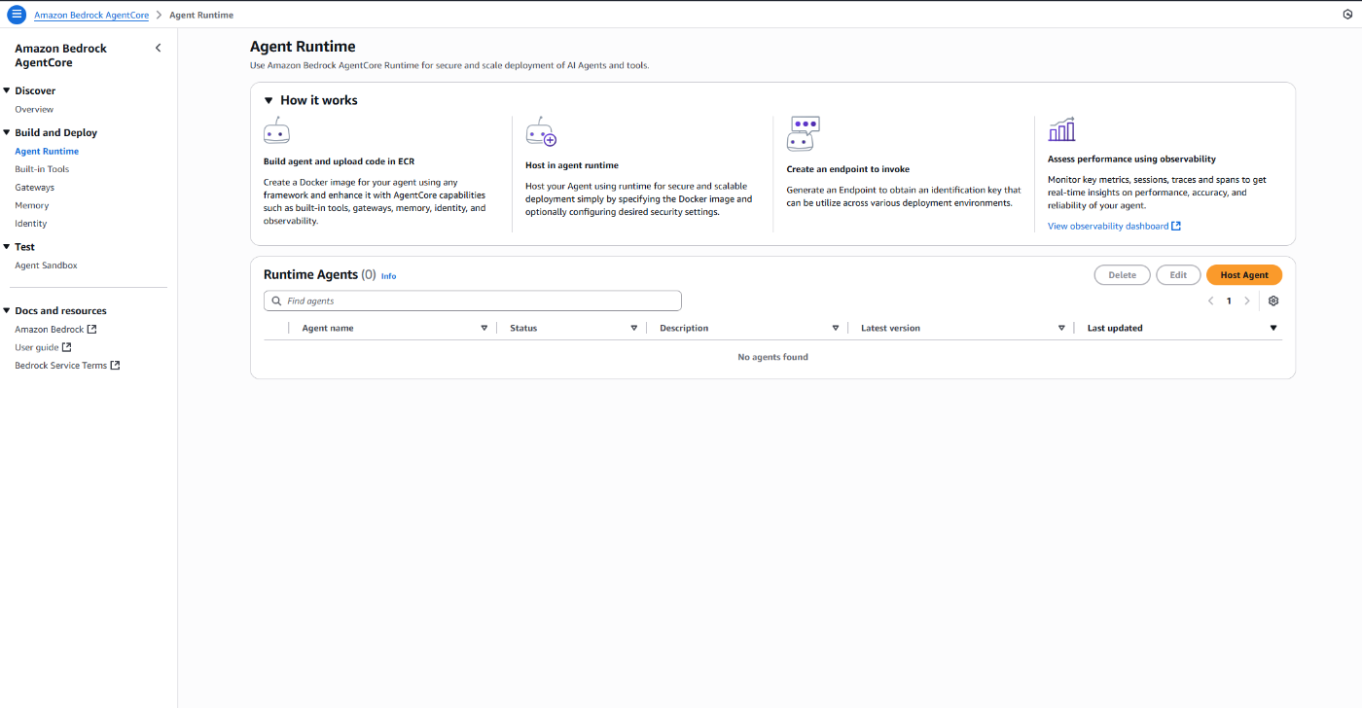Click the No agents found message
The height and width of the screenshot is (708, 1362).
(772, 357)
